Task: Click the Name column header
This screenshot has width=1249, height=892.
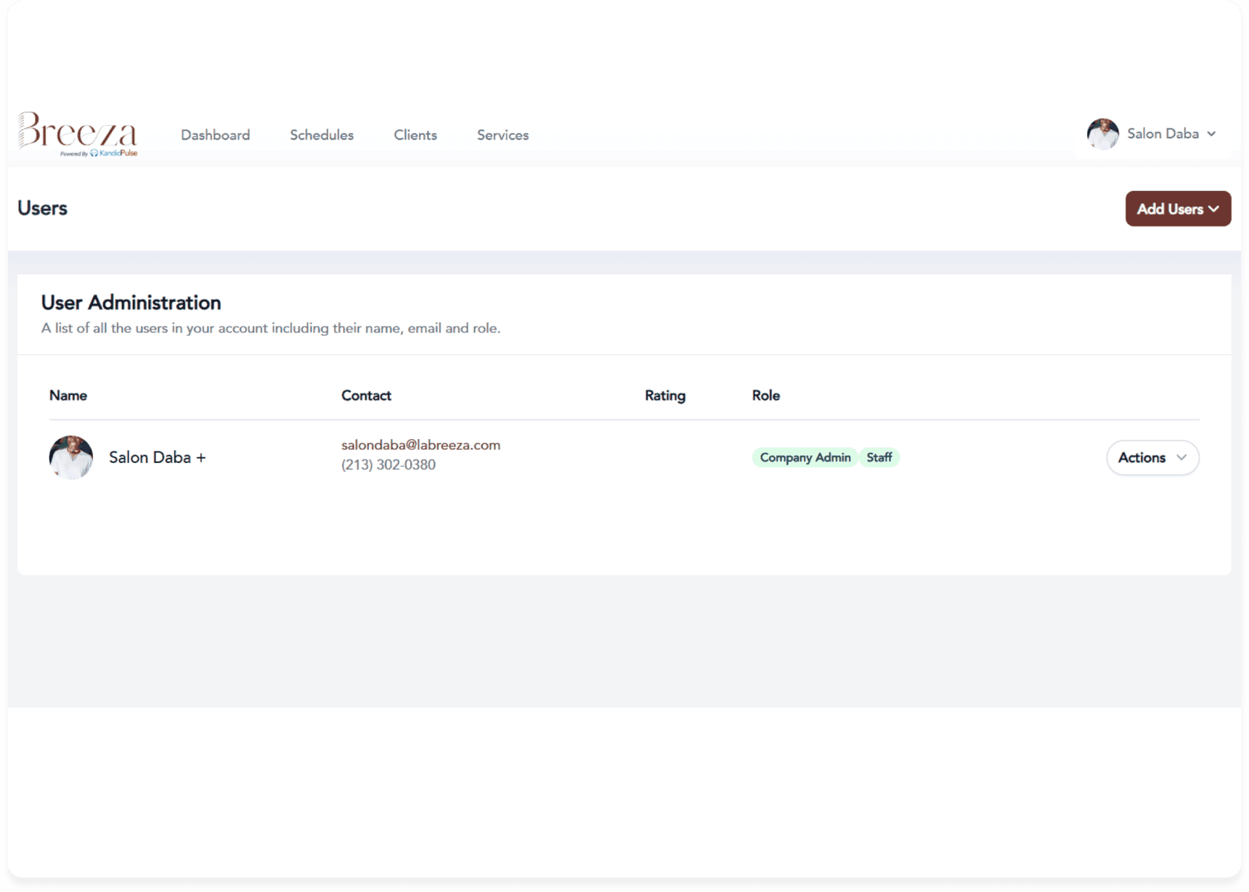Action: 68,396
